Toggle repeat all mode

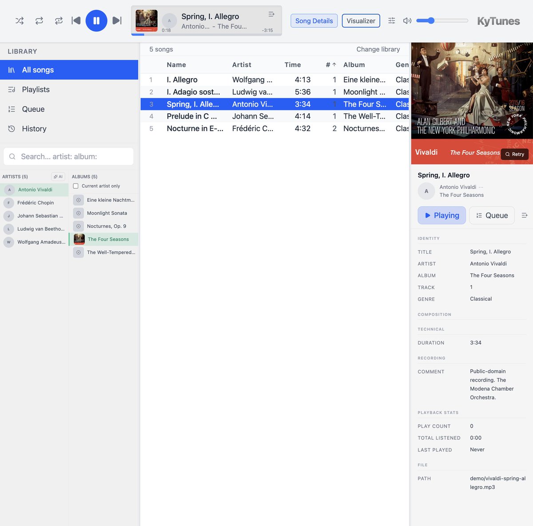39,20
